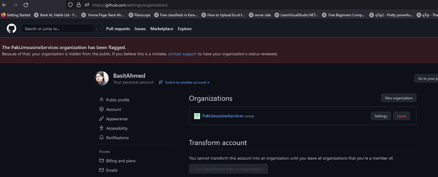Image resolution: width=438 pixels, height=177 pixels.
Task: Click the switch arrows icon beside Switch account
Action: pos(161,82)
